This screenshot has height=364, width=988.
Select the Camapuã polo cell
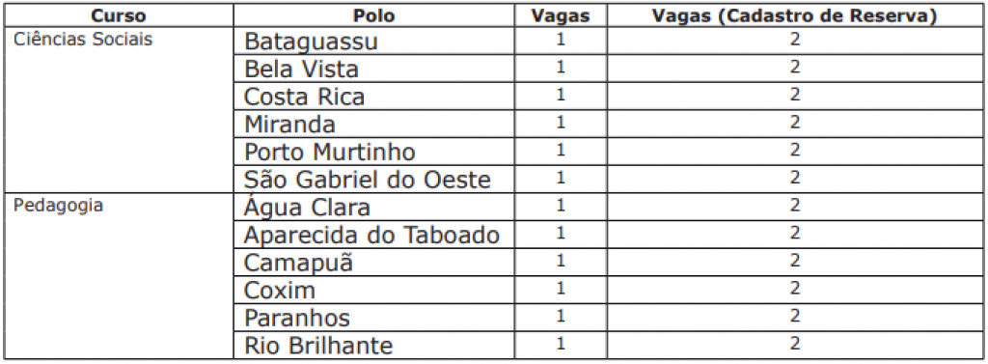(x=373, y=263)
